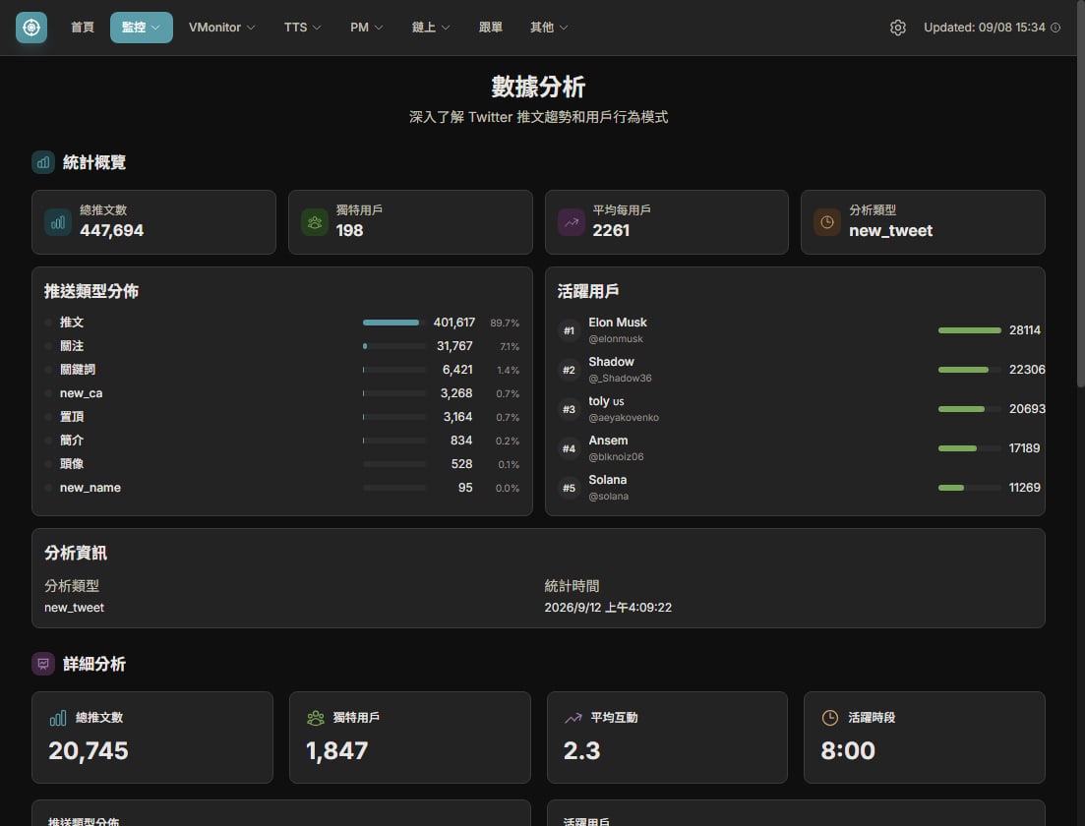1085x826 pixels.
Task: Click the 關鍵詞 row label
Action: 78,370
